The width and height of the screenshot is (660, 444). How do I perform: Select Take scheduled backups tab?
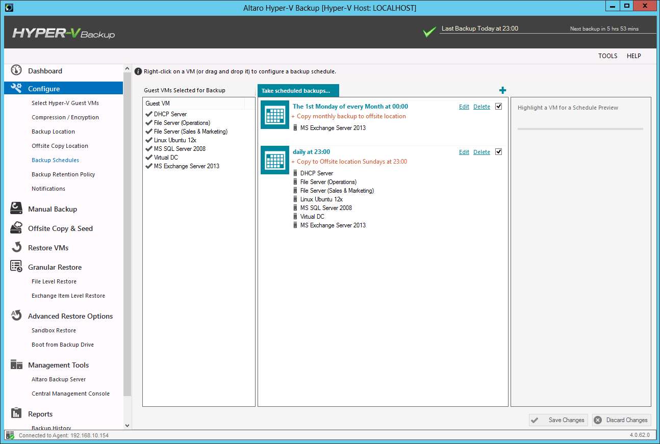point(298,91)
